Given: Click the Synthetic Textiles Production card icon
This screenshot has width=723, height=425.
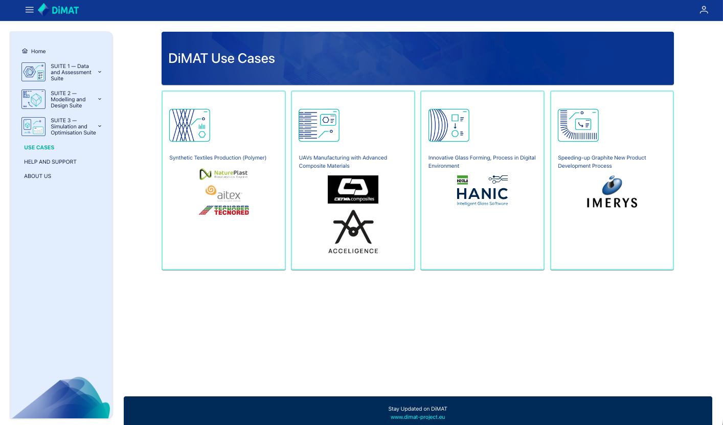Looking at the screenshot, I should [190, 125].
